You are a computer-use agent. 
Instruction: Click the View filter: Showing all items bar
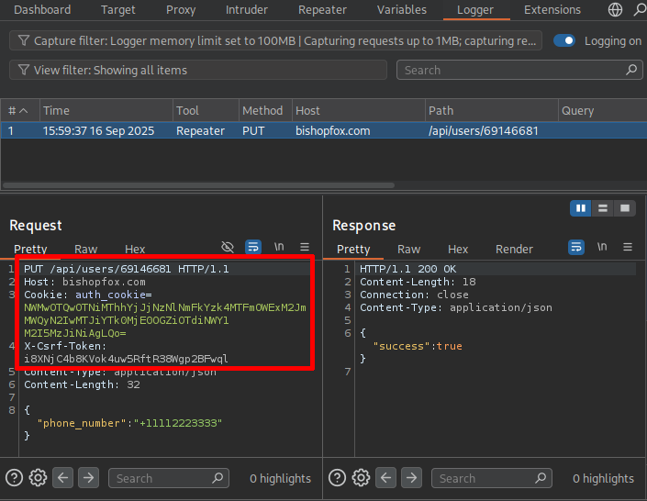tap(197, 71)
